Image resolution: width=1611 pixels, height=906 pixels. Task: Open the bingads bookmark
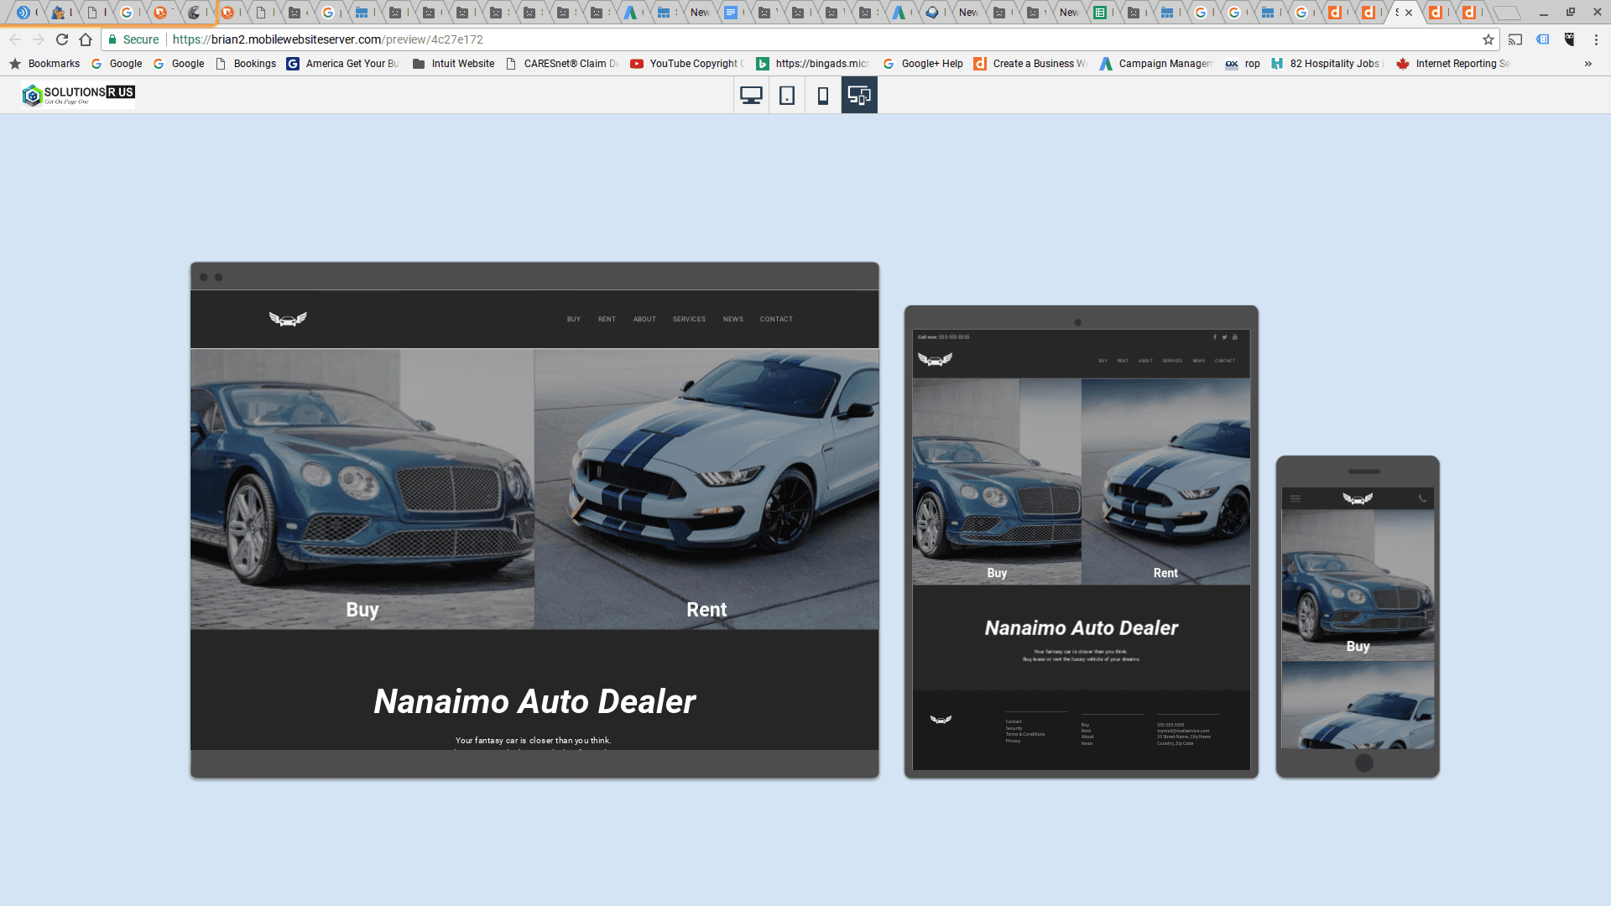pyautogui.click(x=813, y=64)
